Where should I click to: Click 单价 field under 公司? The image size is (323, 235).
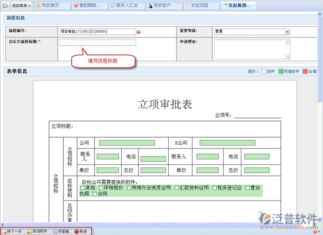pos(108,170)
